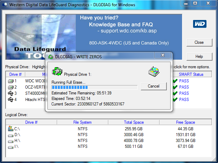Click the Elapsed Time text

pyautogui.click(x=71, y=99)
